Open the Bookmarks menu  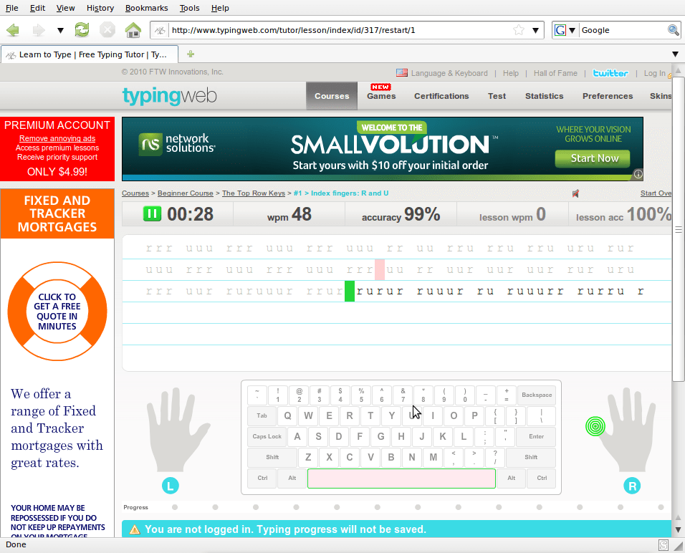pyautogui.click(x=146, y=8)
